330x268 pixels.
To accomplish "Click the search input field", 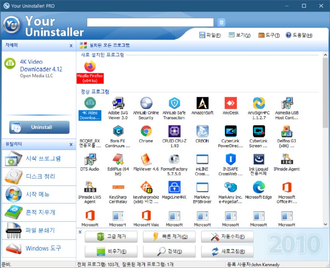I will pyautogui.click(x=150, y=22).
